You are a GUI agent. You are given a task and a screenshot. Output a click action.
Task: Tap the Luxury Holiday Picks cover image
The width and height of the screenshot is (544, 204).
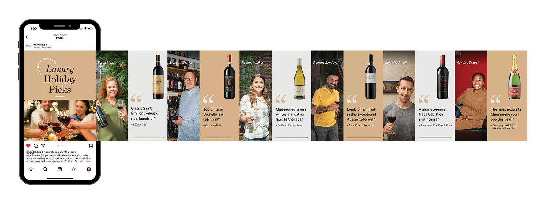tap(60, 96)
